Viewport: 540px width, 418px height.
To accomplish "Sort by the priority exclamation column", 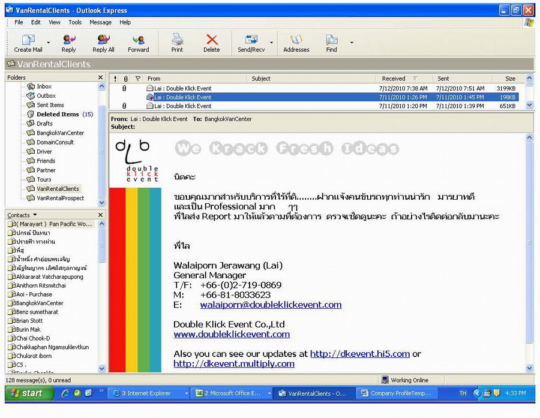I will [x=115, y=79].
